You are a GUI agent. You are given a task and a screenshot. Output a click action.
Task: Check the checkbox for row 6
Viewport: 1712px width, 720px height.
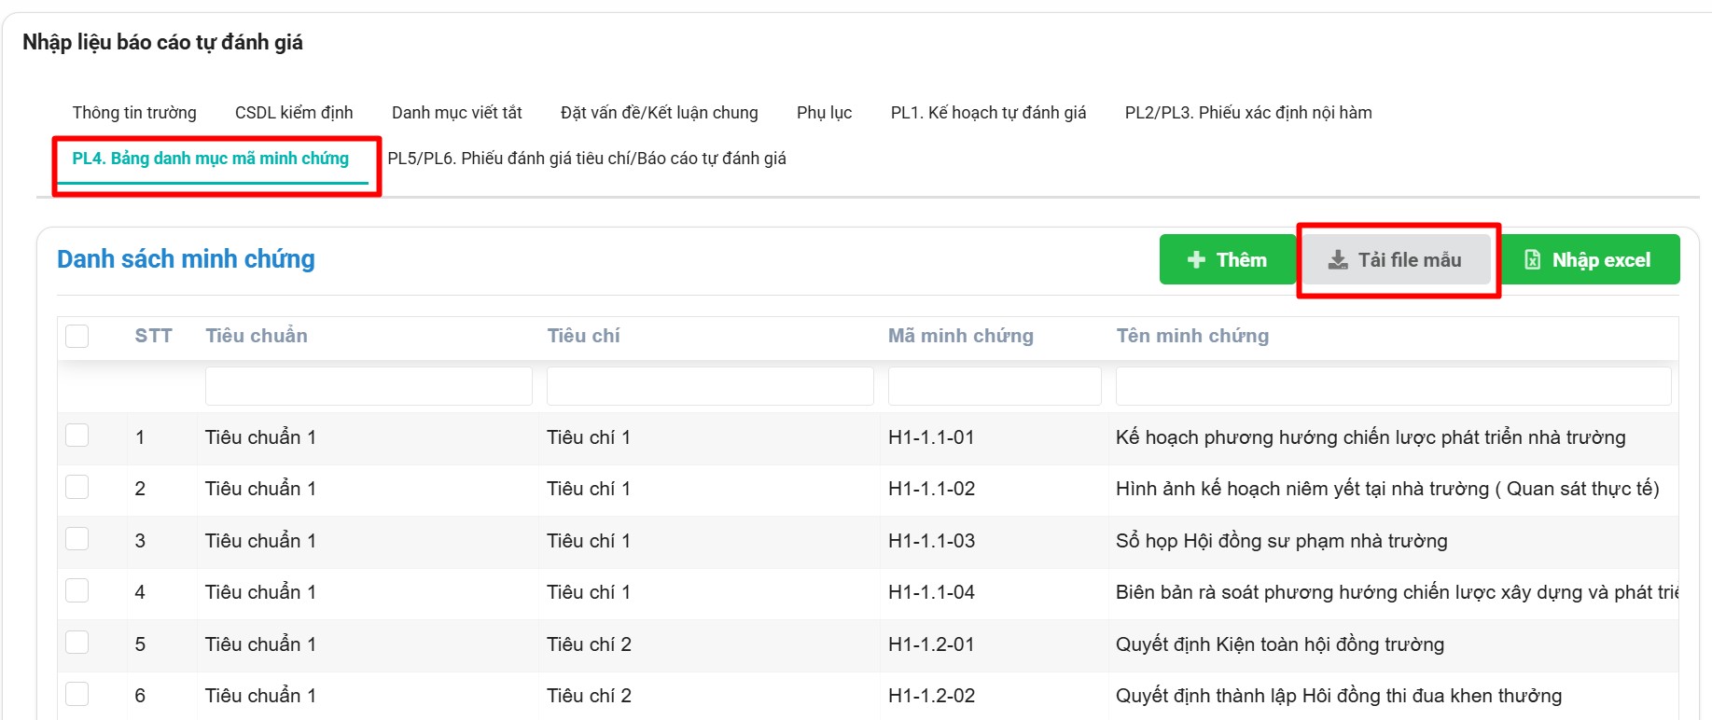(77, 694)
